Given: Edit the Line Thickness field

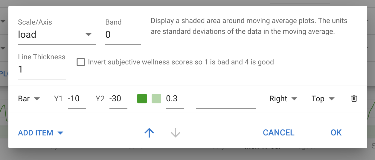Looking at the screenshot, I should (x=42, y=70).
